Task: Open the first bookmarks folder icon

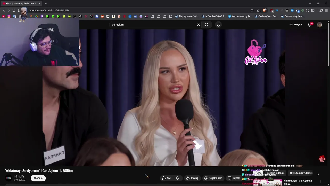Action: [152, 16]
